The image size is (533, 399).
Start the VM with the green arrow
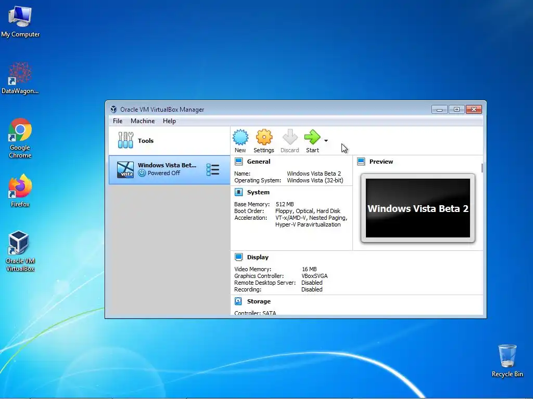312,137
